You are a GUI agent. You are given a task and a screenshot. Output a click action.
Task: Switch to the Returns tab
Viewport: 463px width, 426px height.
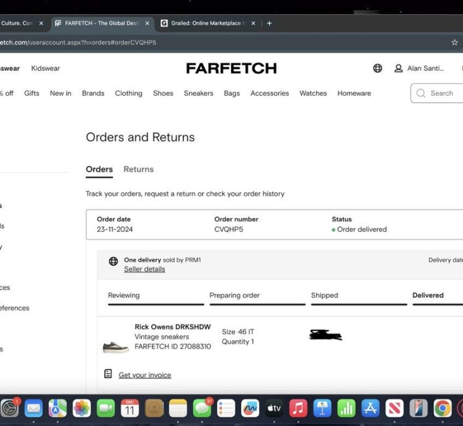[138, 169]
